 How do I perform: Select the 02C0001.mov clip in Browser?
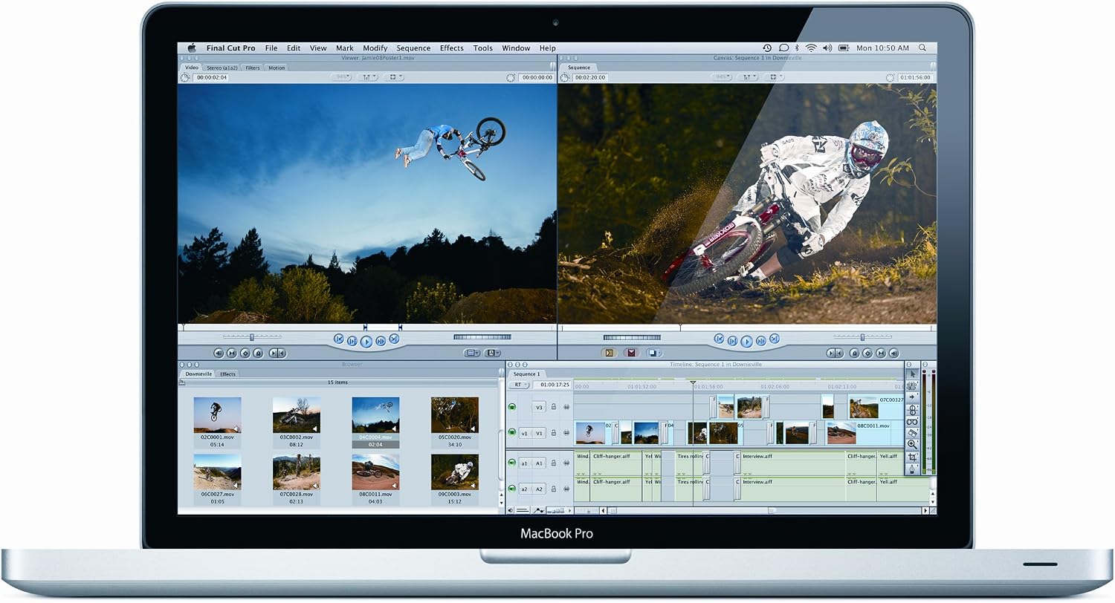click(217, 414)
